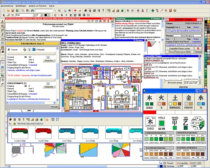210x168 pixels.
Task: Center text in format toolbar
Action: point(80,15)
